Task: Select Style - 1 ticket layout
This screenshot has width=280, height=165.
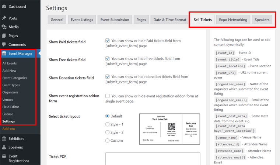Action: coord(108,124)
